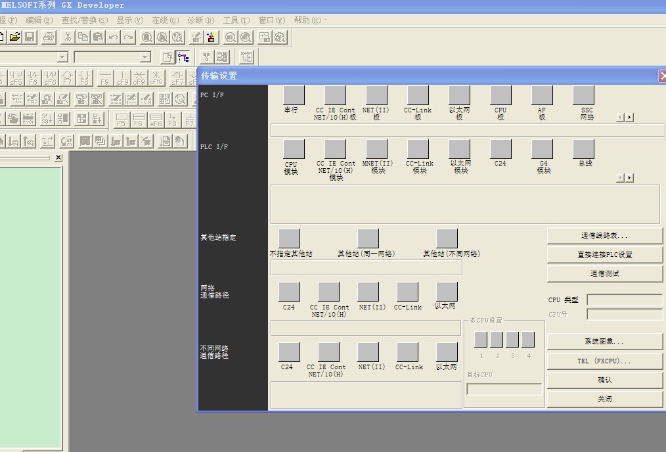
Task: Select the C24 PLC I/F icon
Action: (500, 149)
